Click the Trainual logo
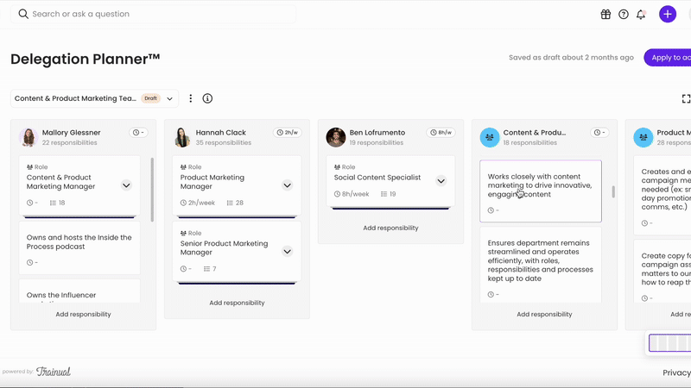 (x=54, y=372)
